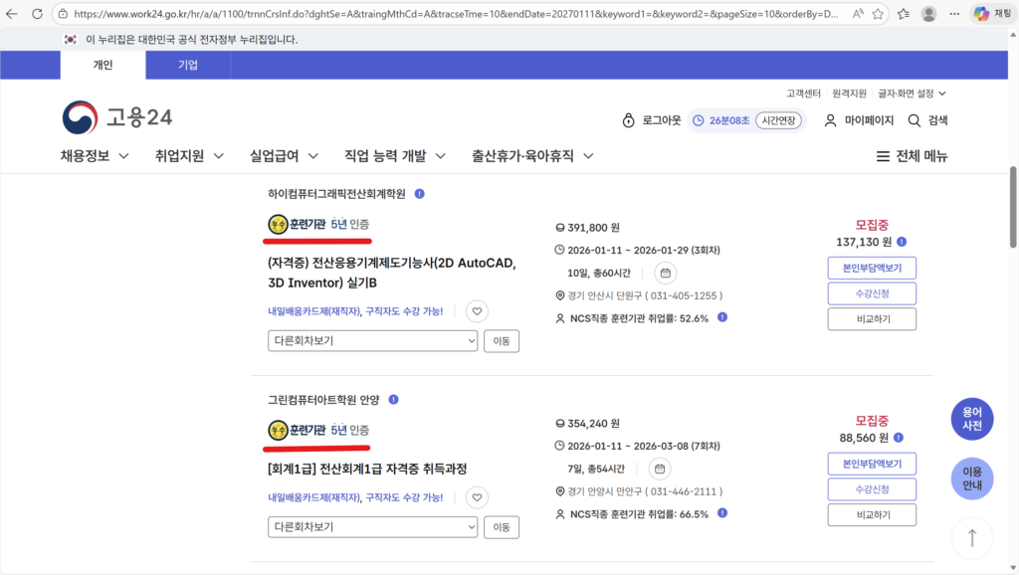Expand the 직업 능력 개발 menu chevron
This screenshot has width=1019, height=575.
[x=439, y=156]
